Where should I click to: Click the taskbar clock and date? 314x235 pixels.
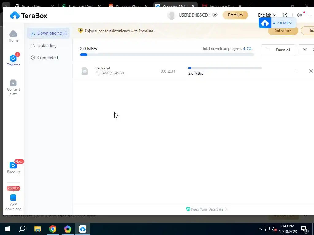288,229
